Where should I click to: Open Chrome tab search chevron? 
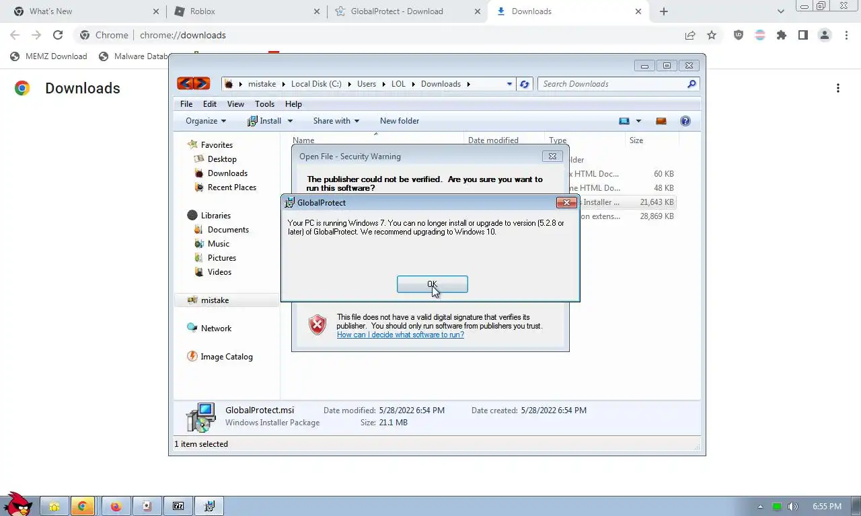click(781, 11)
